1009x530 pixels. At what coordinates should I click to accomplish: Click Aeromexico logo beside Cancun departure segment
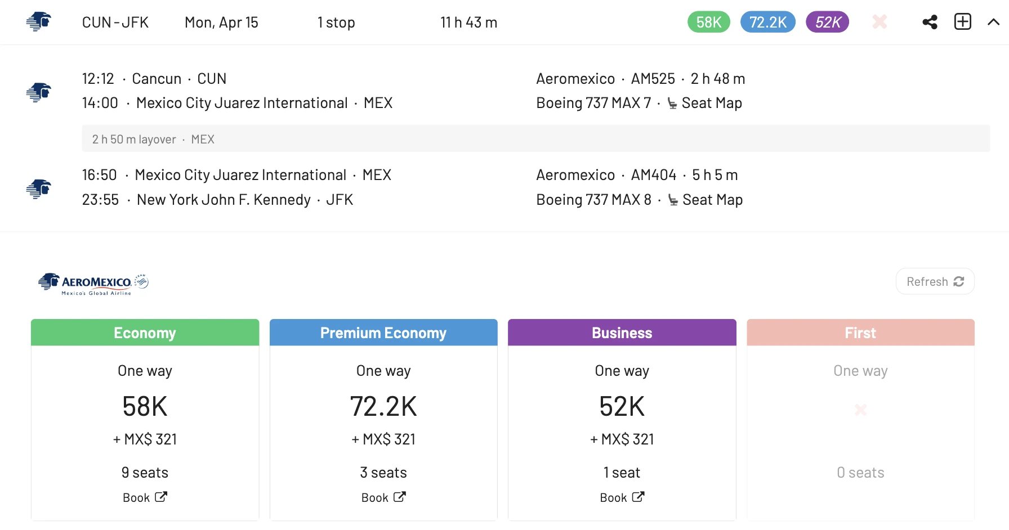pyautogui.click(x=39, y=92)
